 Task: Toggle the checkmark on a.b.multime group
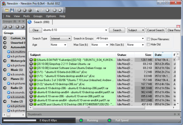9,52
